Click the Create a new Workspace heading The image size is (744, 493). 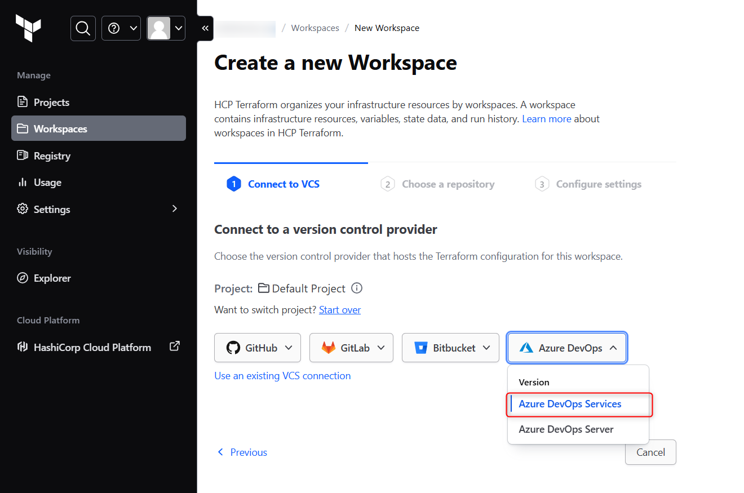tap(335, 63)
